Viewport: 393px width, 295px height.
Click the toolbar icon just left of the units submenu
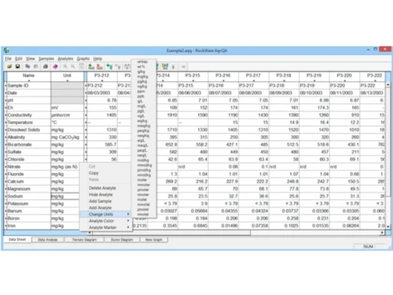tap(127, 67)
